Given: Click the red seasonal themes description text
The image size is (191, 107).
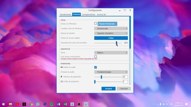Looking at the screenshot, I should (x=79, y=59).
